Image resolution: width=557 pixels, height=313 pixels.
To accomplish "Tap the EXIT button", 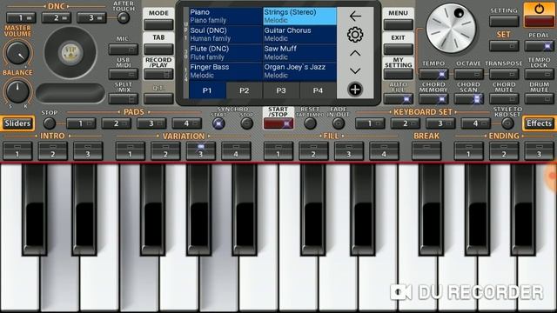I will pos(399,50).
